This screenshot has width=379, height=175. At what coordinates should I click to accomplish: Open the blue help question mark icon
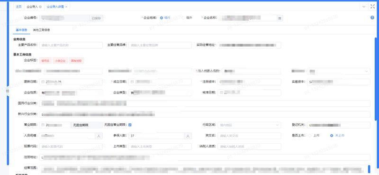coord(372,18)
